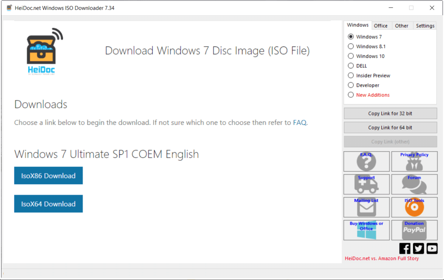Open the Other tab
Viewport: 444px width, 280px height.
(402, 26)
